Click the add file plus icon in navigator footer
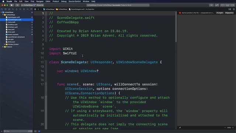This screenshot has width=236, height=133. point(1,132)
